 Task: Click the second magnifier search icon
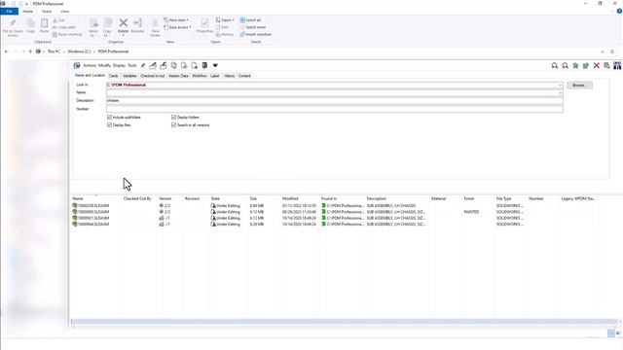click(565, 65)
